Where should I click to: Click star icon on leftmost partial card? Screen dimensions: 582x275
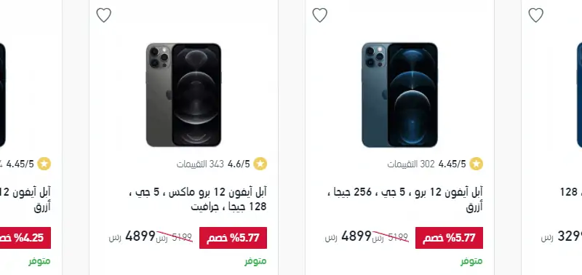click(x=44, y=164)
